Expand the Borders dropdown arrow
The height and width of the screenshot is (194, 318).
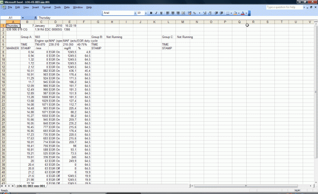pos(231,13)
